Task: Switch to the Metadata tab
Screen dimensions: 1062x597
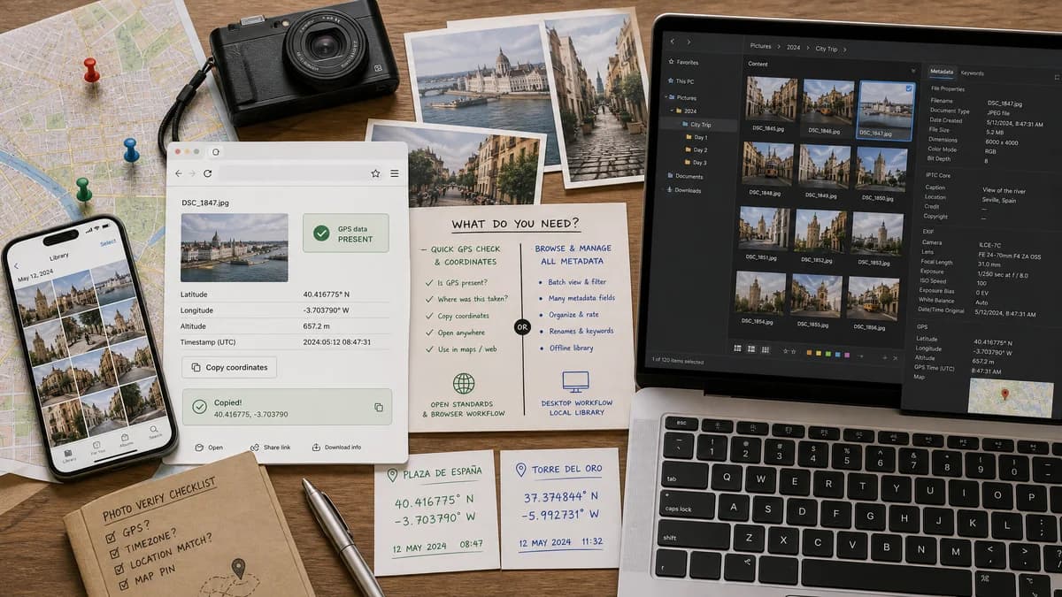Action: point(942,73)
